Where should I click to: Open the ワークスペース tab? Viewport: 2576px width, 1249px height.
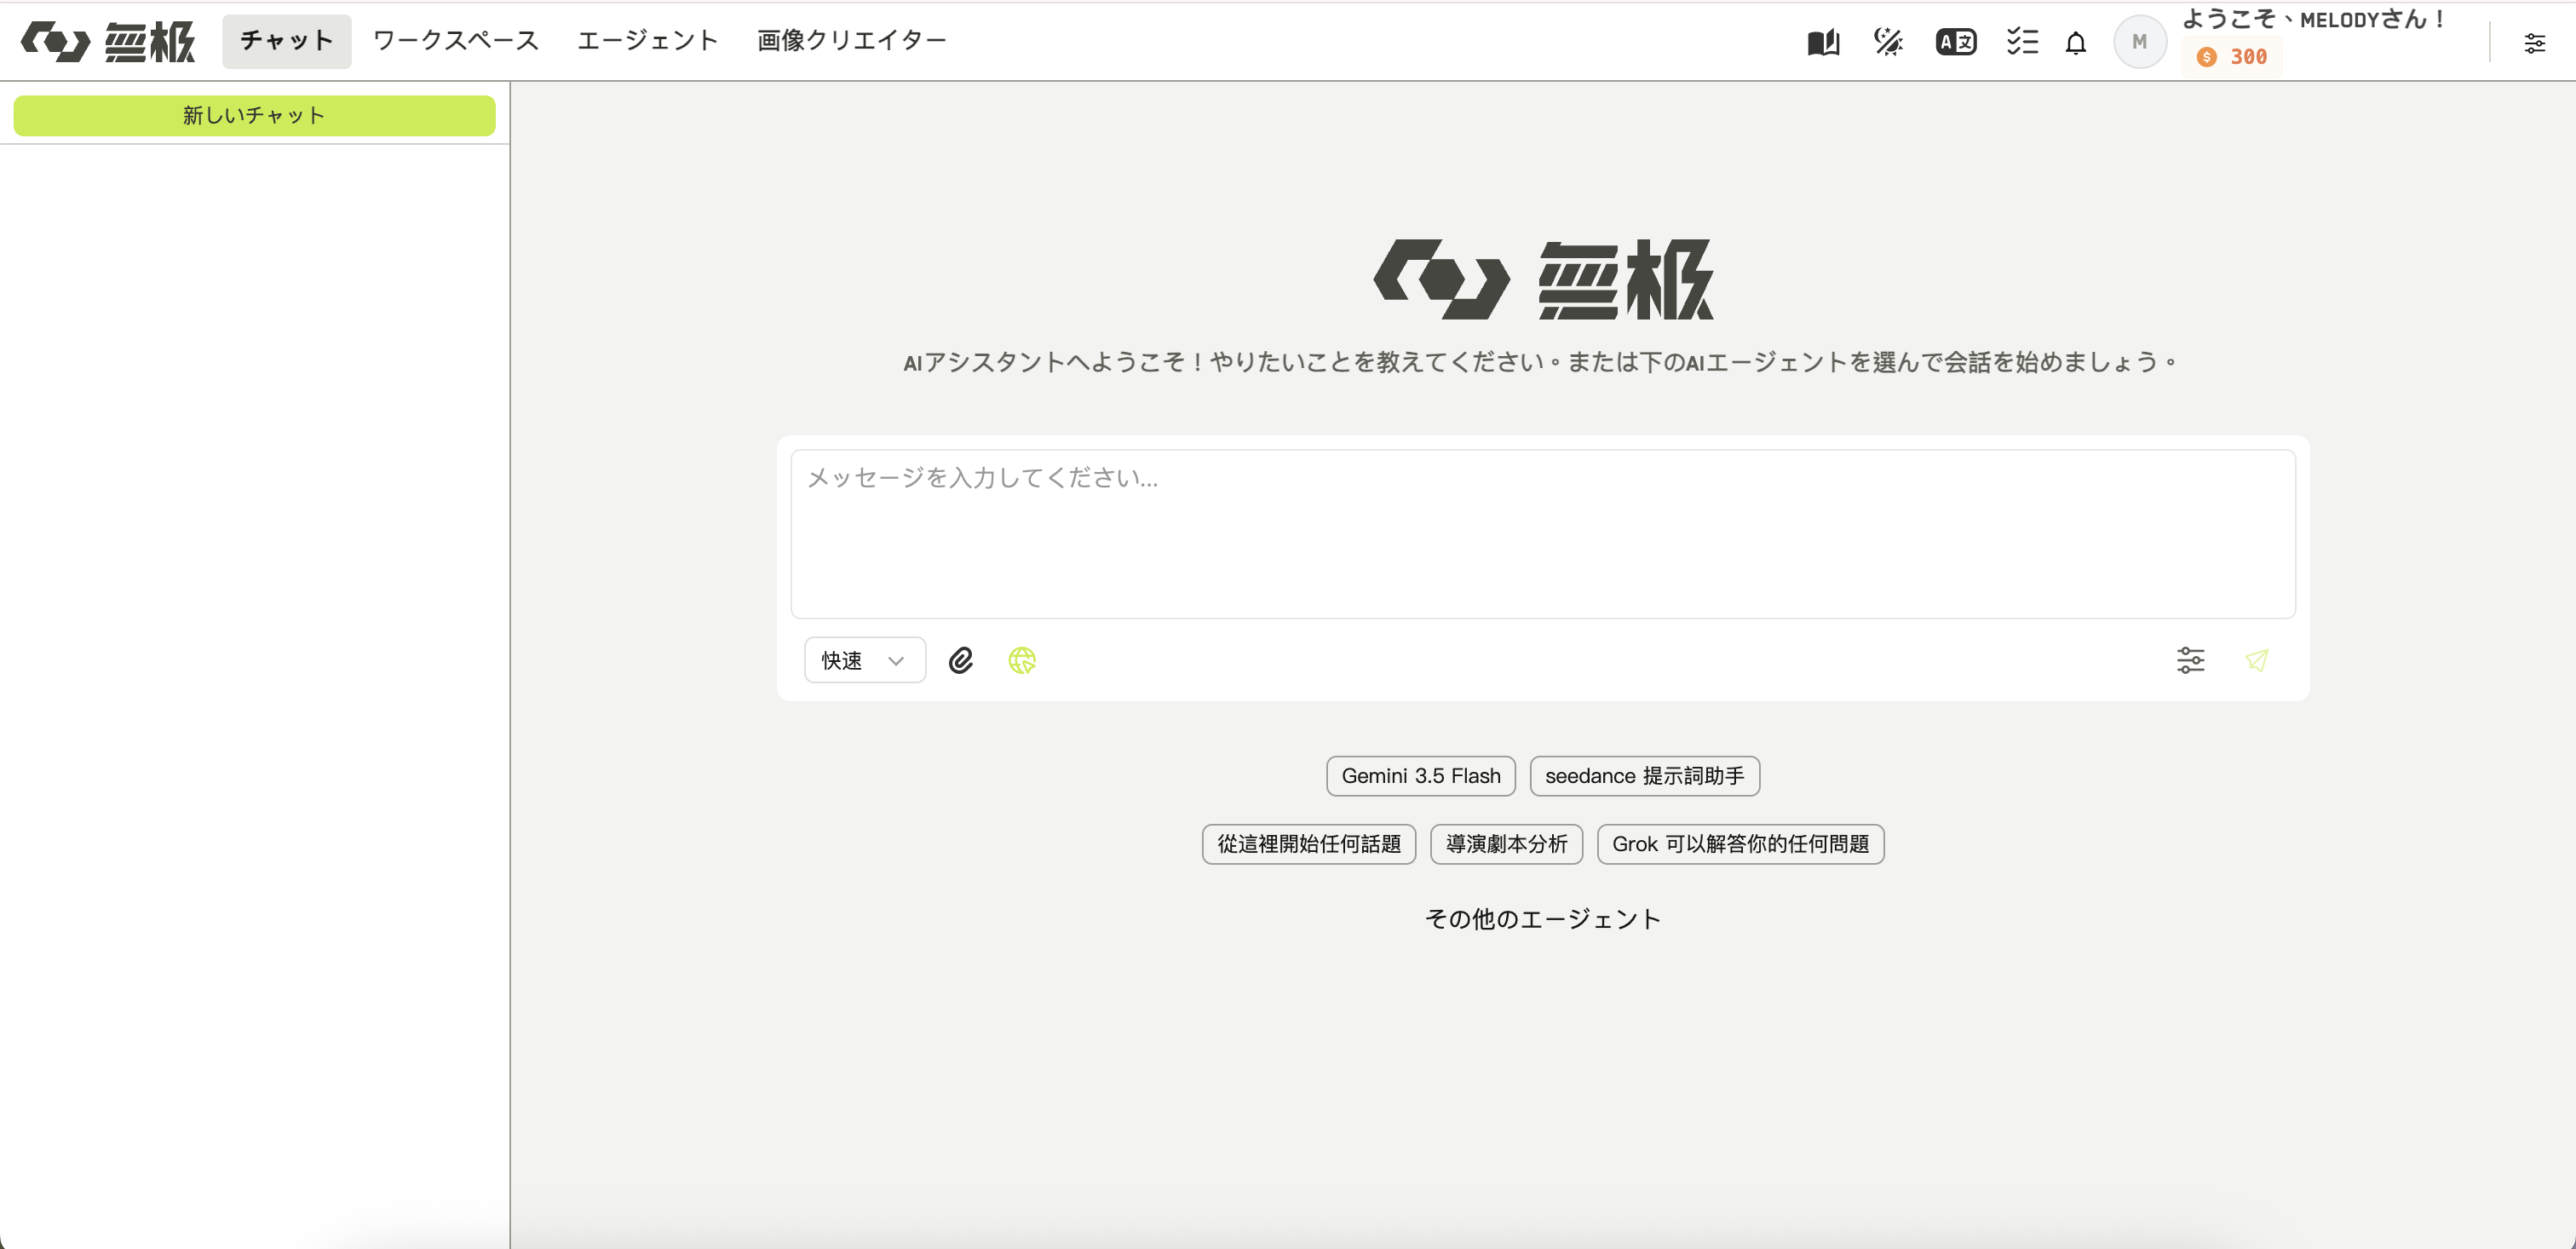[456, 41]
